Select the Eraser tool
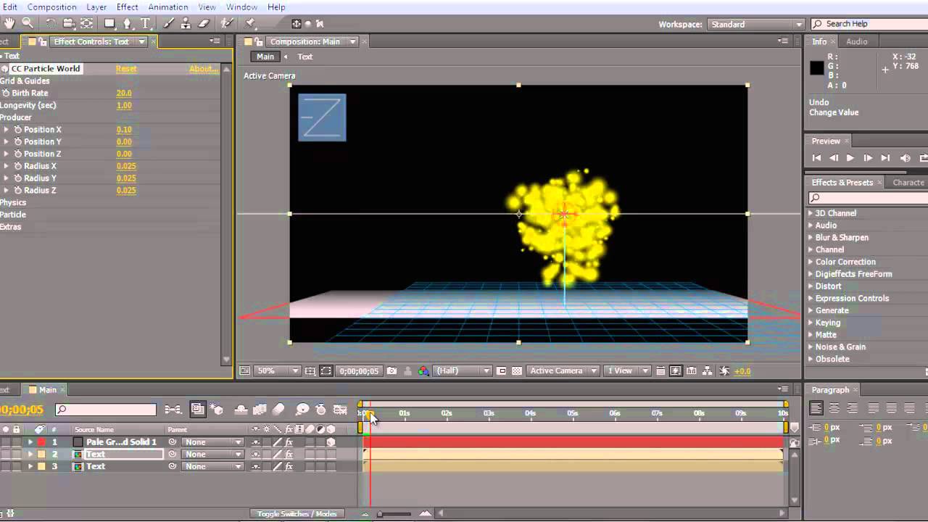Screen dimensions: 928x522 pos(204,23)
